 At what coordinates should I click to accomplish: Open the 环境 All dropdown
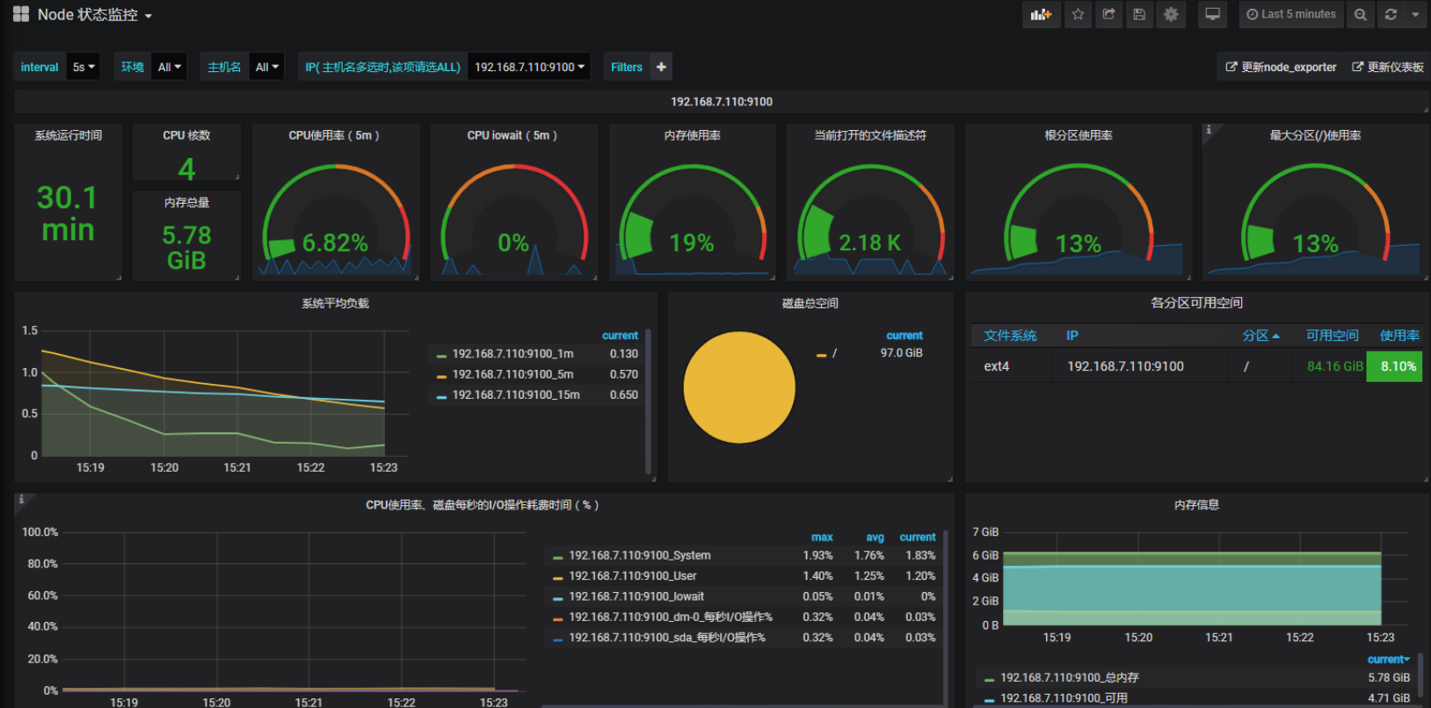point(170,67)
